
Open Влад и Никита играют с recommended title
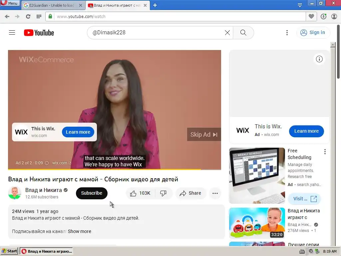(x=304, y=214)
